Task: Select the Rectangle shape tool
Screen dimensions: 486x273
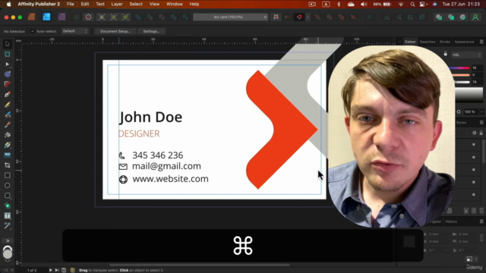Action: pyautogui.click(x=8, y=175)
